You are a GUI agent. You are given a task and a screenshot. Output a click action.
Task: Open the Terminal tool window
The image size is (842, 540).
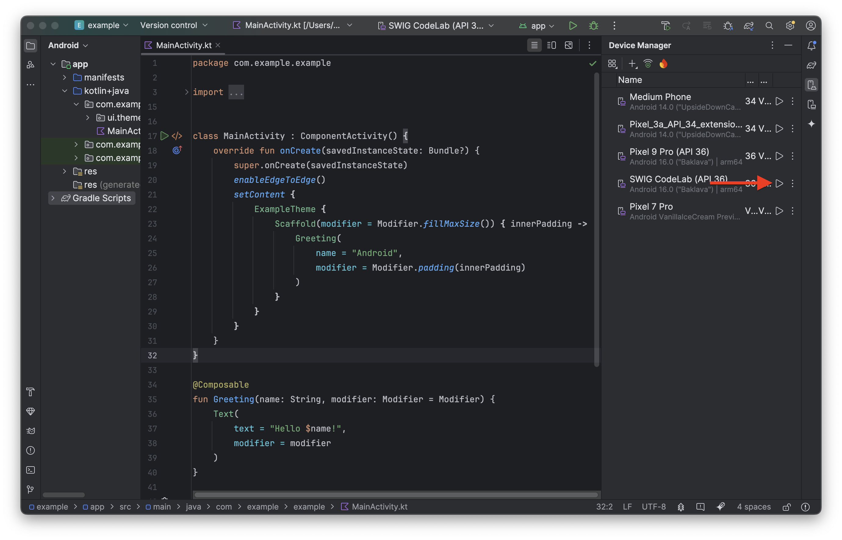tap(31, 470)
